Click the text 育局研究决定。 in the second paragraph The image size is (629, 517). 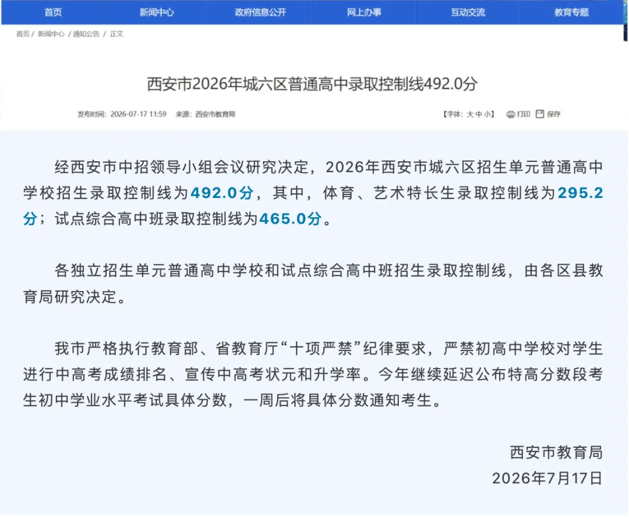tap(75, 297)
